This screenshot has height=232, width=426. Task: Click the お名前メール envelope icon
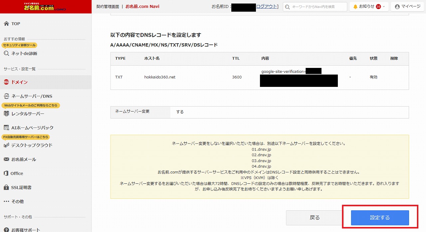6,159
